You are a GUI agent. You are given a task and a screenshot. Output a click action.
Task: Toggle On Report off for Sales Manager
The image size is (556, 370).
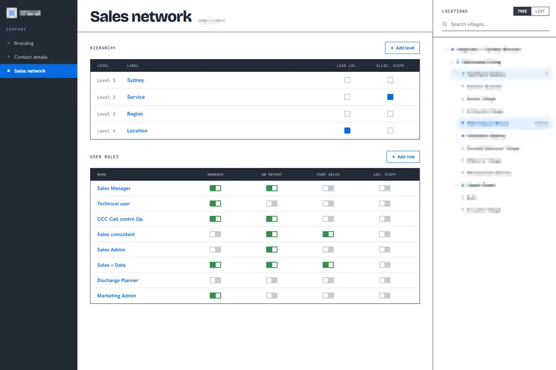click(x=272, y=189)
